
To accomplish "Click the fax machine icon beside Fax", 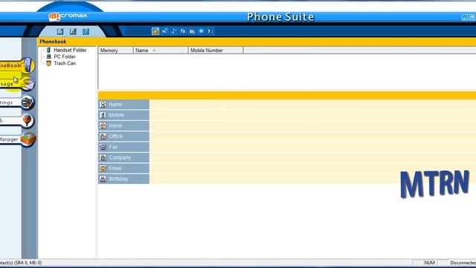I will 103,147.
